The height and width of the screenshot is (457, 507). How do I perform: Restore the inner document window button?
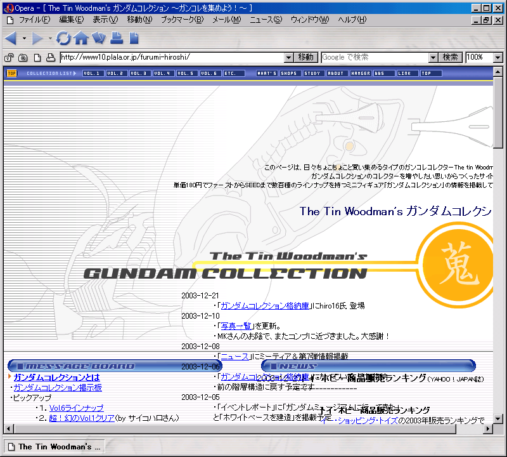point(485,20)
